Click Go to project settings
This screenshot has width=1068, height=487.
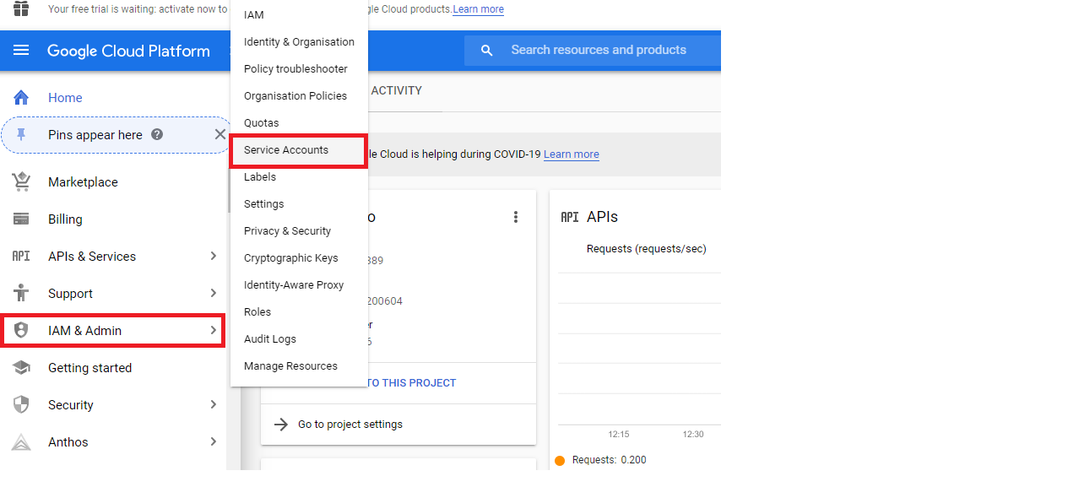(350, 424)
